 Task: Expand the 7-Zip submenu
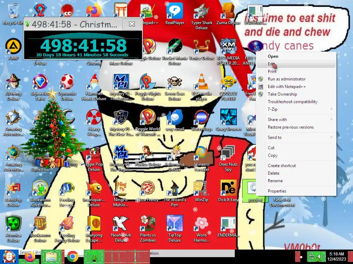pyautogui.click(x=296, y=109)
